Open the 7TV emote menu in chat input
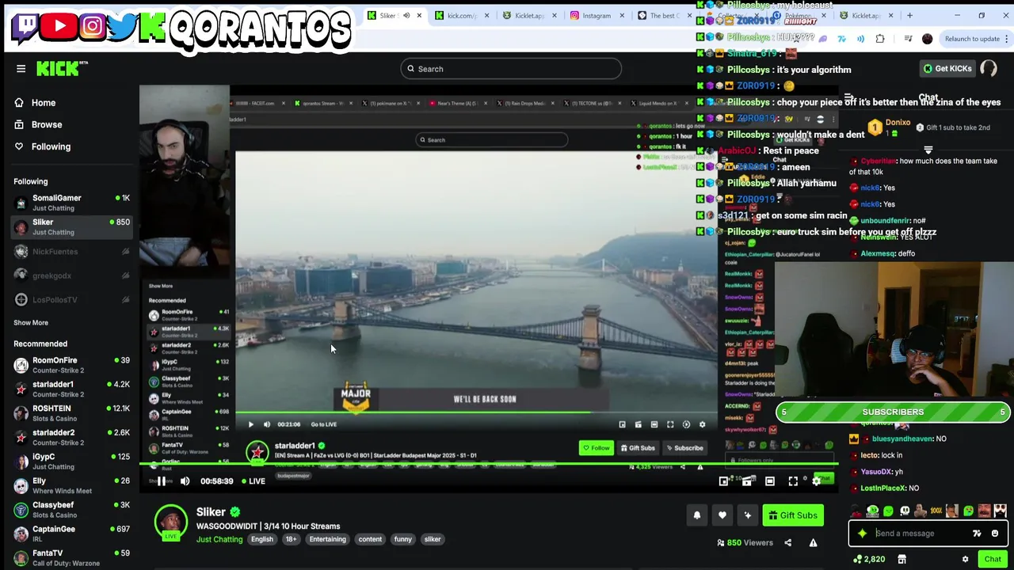1014x570 pixels. pyautogui.click(x=977, y=534)
